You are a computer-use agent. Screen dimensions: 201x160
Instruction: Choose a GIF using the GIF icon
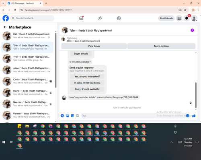78,115
